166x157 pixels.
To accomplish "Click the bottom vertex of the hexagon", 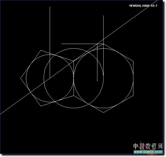I will tap(103, 113).
